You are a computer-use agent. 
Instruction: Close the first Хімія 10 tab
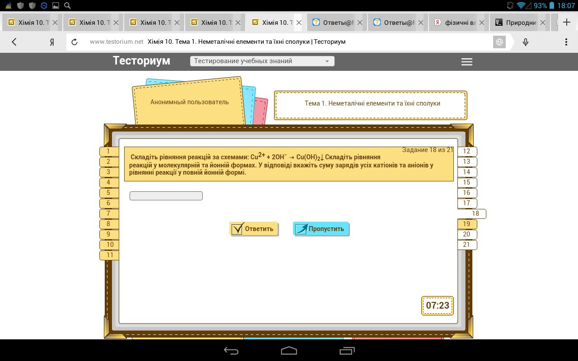[x=55, y=23]
